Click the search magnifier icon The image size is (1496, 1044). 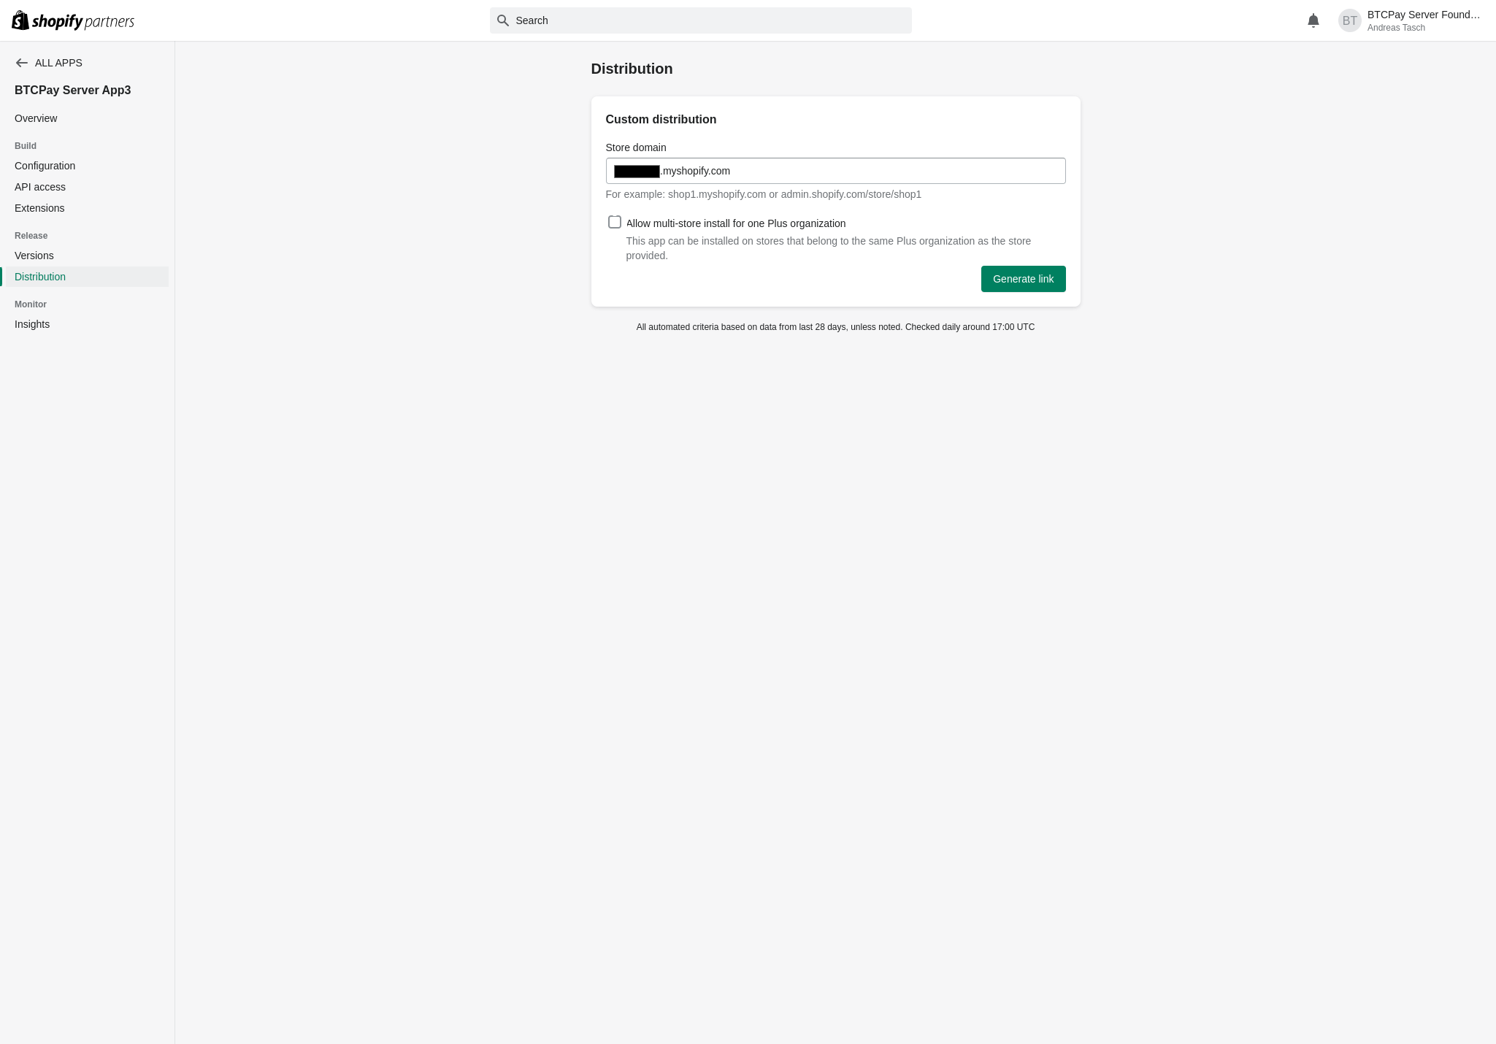tap(505, 20)
